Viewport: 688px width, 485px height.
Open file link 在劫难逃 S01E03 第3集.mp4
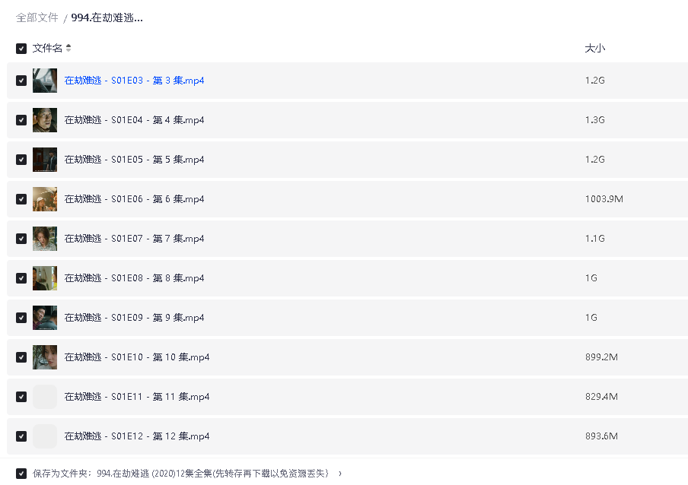[x=134, y=81]
